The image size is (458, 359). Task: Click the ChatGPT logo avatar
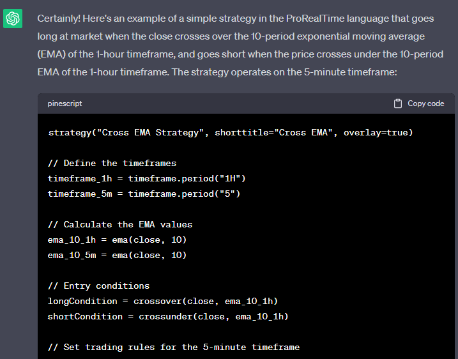pyautogui.click(x=13, y=19)
